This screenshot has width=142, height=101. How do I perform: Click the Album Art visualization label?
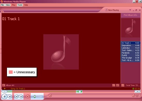pyautogui.click(x=10, y=85)
